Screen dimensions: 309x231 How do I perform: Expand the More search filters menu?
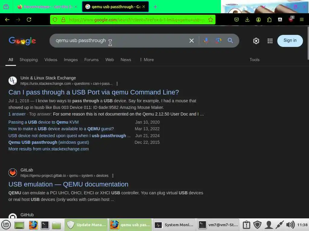pyautogui.click(x=147, y=60)
